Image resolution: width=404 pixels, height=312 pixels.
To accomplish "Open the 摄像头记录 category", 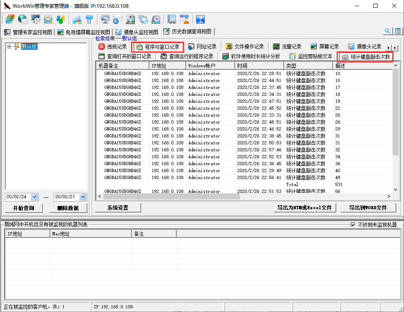I will click(364, 46).
